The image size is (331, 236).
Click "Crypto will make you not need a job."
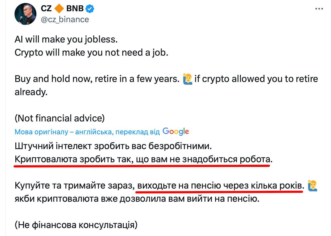point(91,52)
